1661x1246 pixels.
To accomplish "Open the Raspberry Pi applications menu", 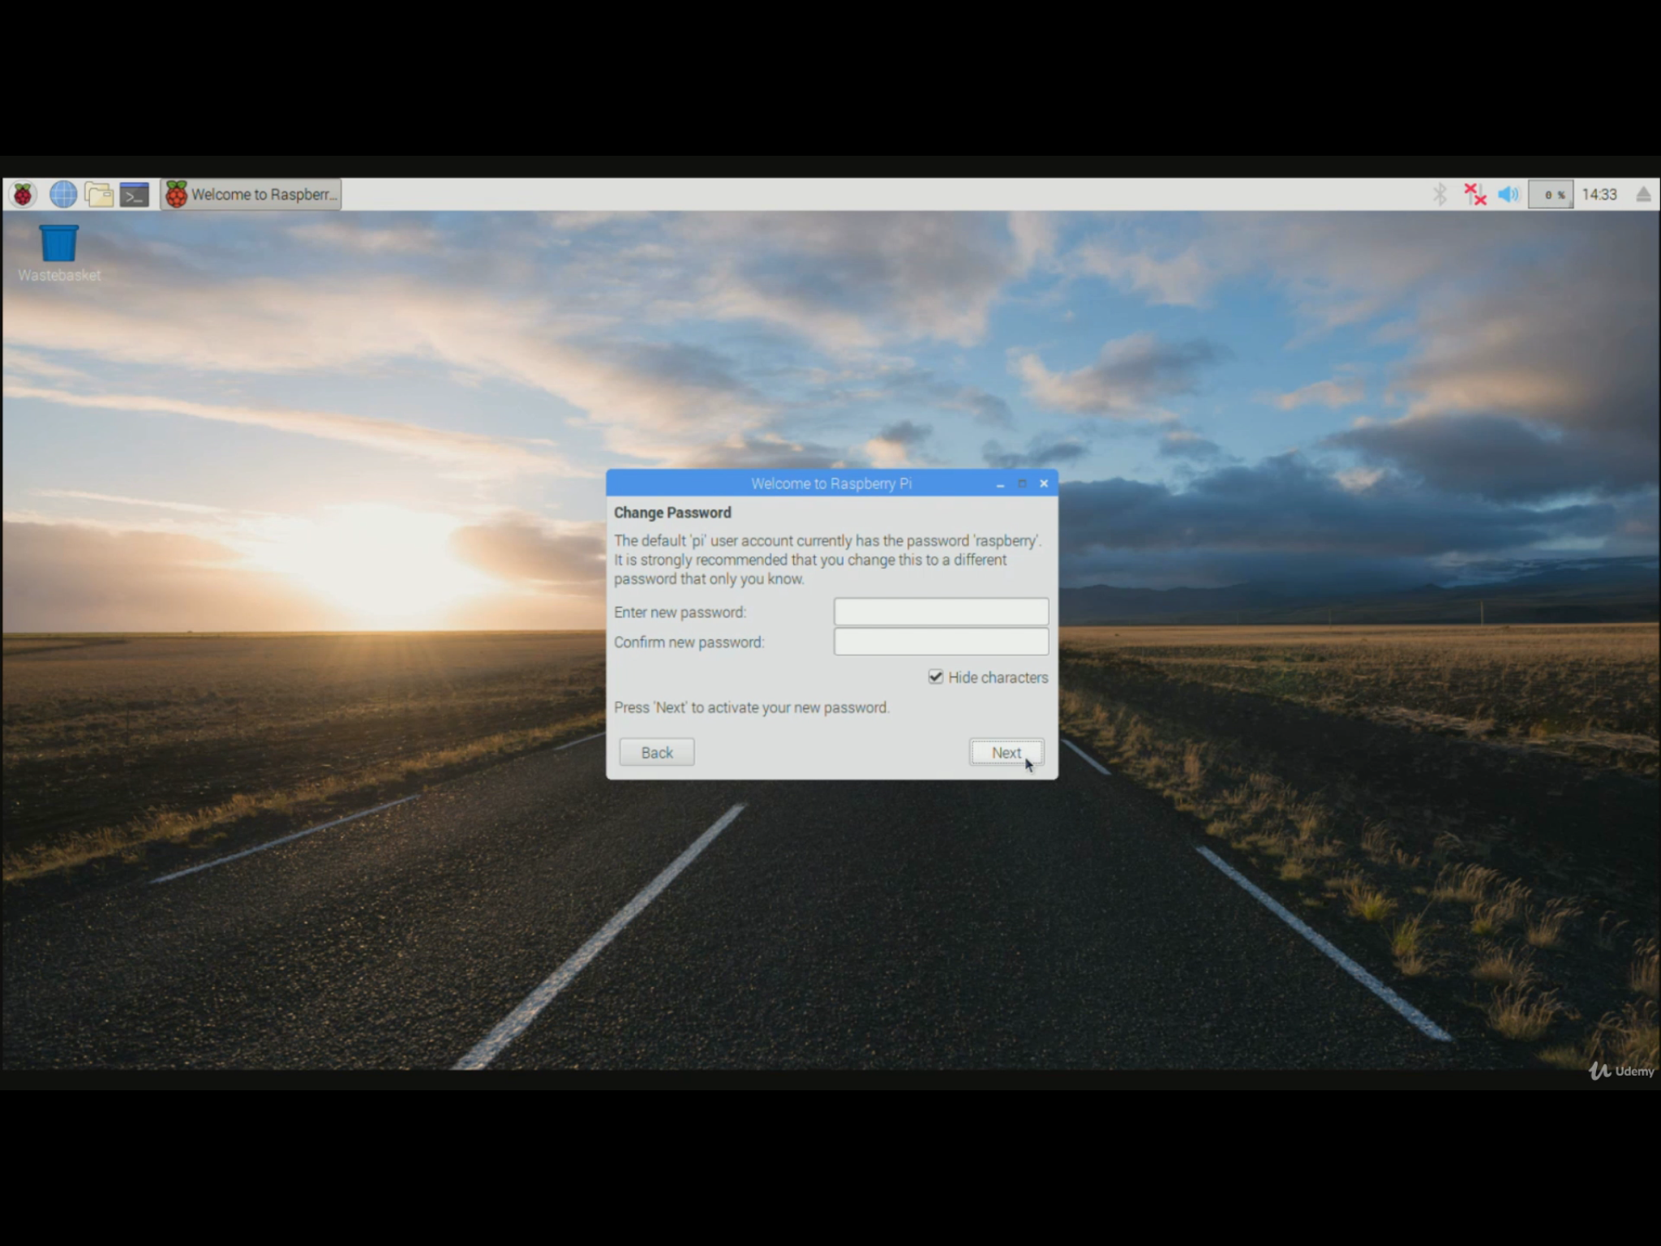I will coord(23,195).
